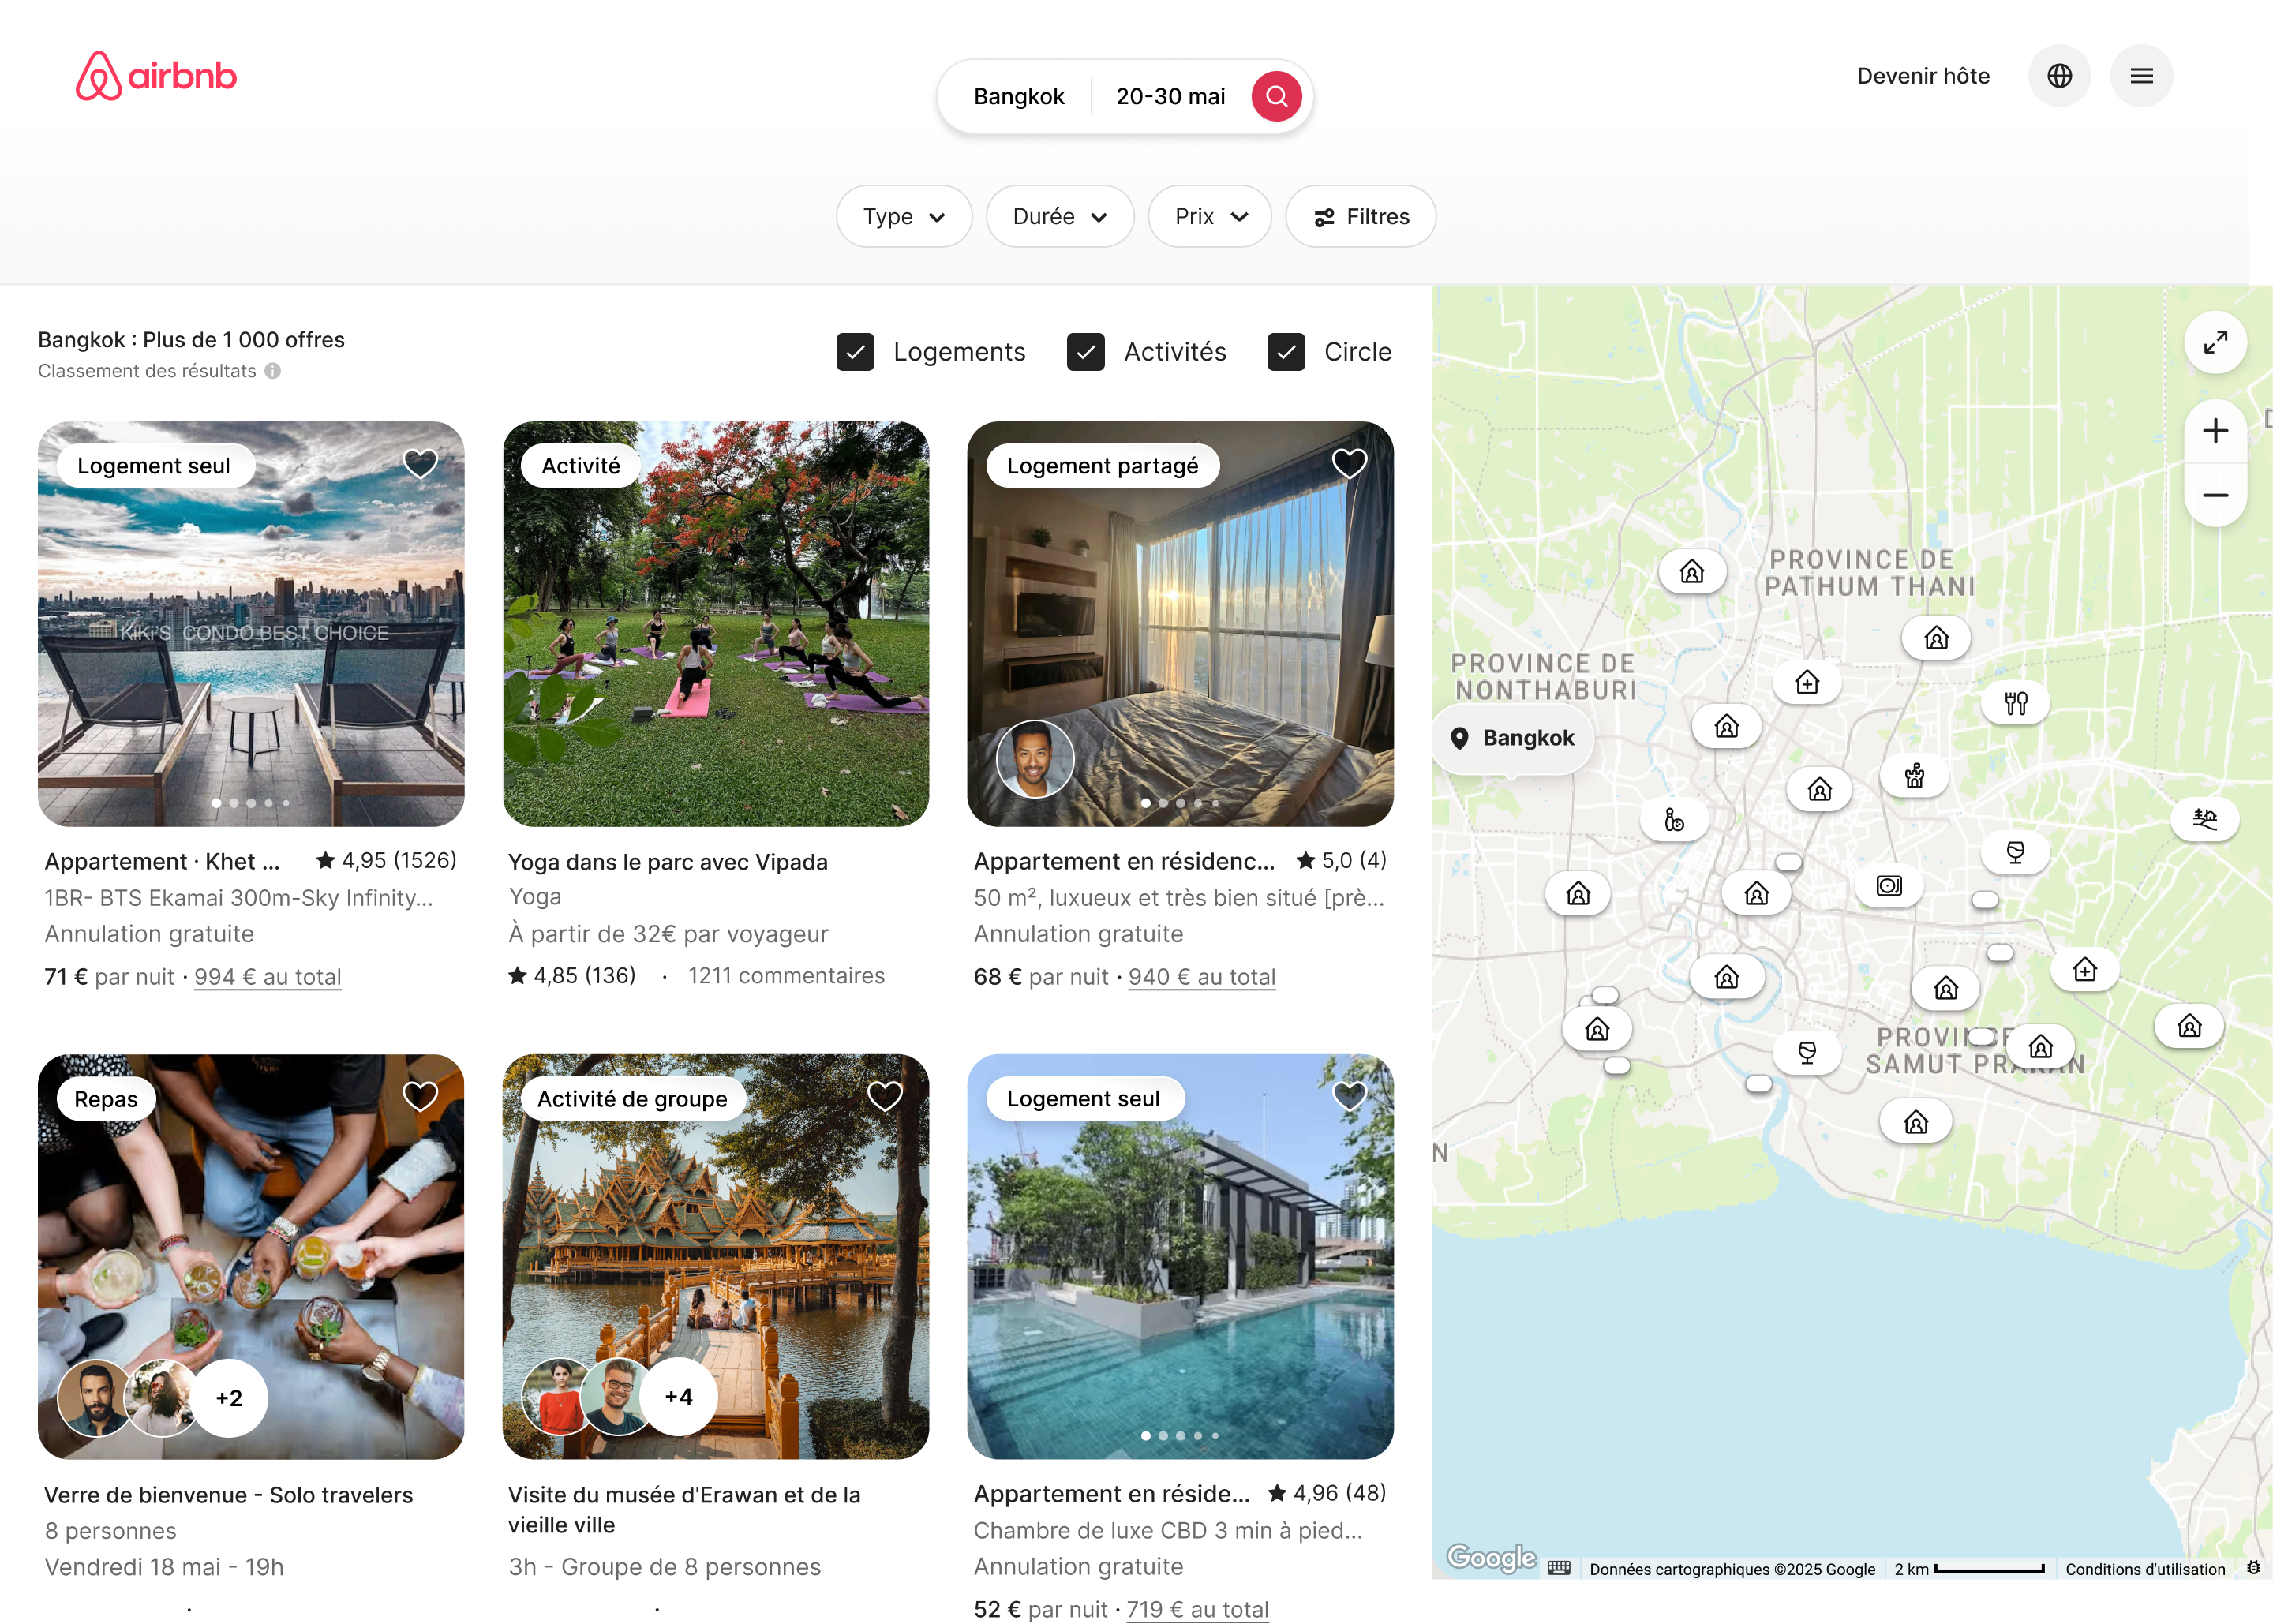Open the Kiki's Condo rooftop photo
The image size is (2273, 1624).
(x=251, y=624)
